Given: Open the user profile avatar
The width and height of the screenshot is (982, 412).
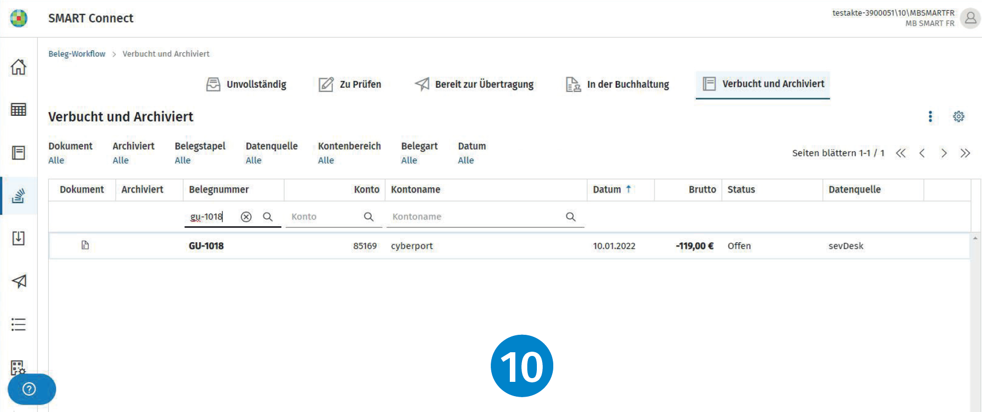Looking at the screenshot, I should (x=970, y=18).
